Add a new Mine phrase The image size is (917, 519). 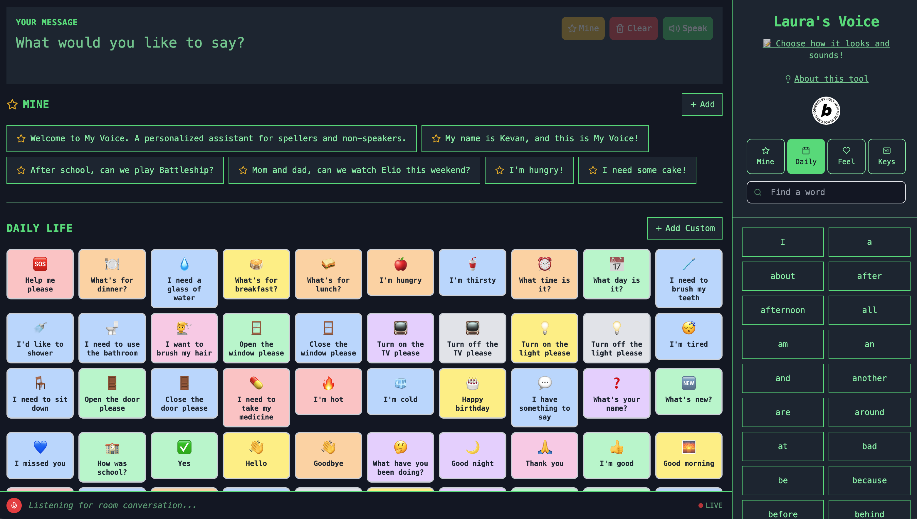pos(702,105)
